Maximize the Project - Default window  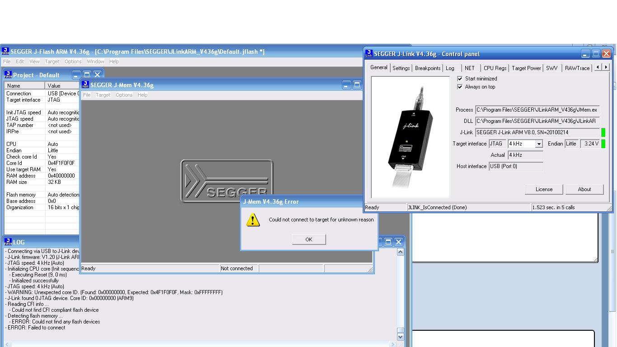tap(87, 75)
